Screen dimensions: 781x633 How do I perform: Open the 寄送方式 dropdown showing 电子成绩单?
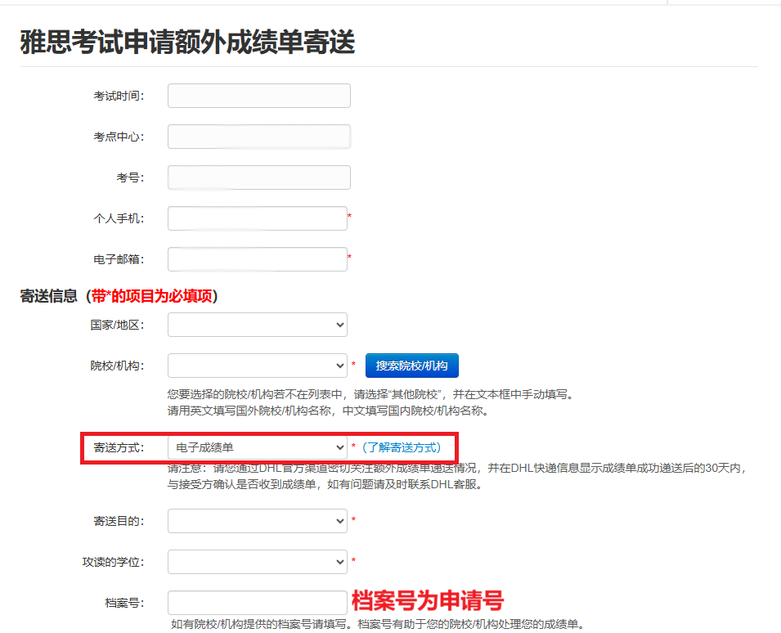click(x=257, y=447)
